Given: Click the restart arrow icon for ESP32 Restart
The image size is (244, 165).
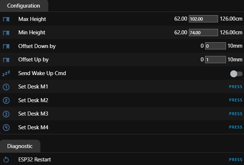Looking at the screenshot, I should [x=6, y=160].
